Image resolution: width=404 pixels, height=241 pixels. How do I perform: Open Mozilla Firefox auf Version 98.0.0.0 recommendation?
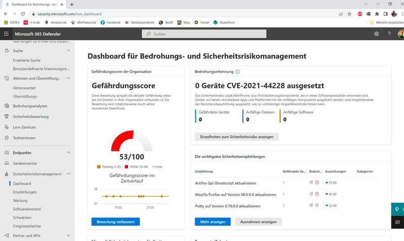pyautogui.click(x=236, y=195)
